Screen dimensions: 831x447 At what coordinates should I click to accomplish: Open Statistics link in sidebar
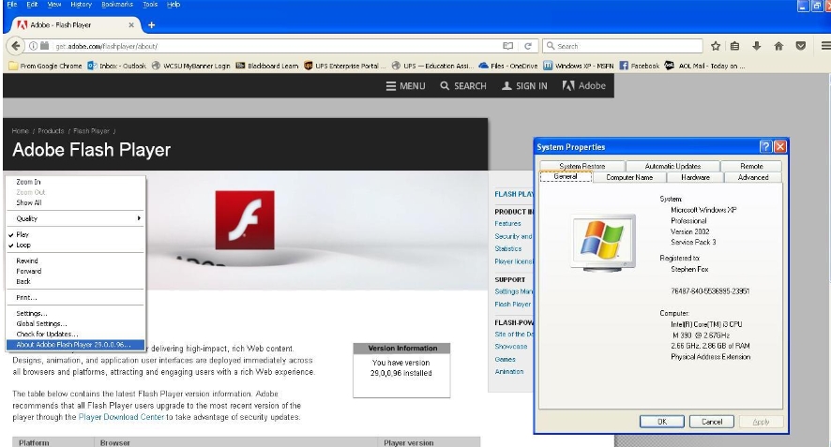508,248
